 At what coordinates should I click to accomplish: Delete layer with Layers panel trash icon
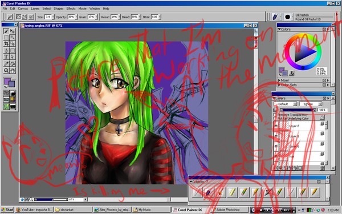[322, 168]
